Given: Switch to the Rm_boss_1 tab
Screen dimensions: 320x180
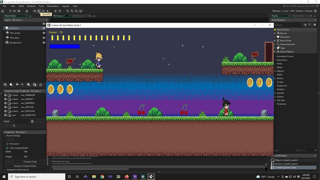Looking at the screenshot, I should [78, 16].
